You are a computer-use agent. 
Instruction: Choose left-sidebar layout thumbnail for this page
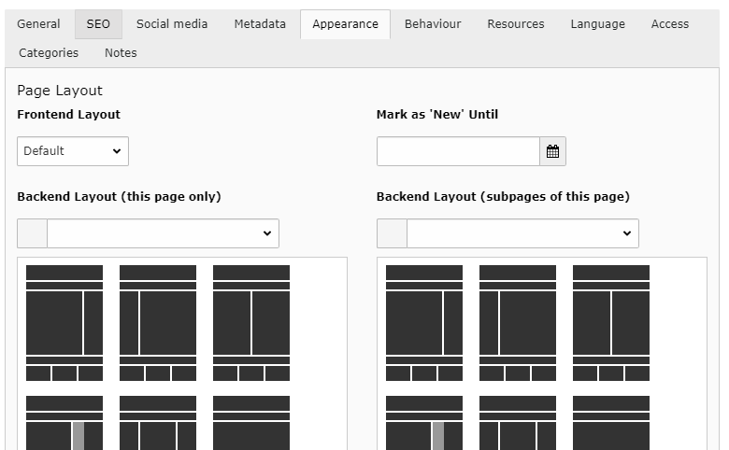point(158,323)
